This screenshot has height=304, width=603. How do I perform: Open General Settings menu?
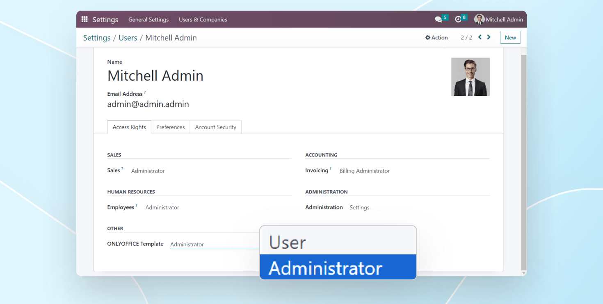[148, 20]
